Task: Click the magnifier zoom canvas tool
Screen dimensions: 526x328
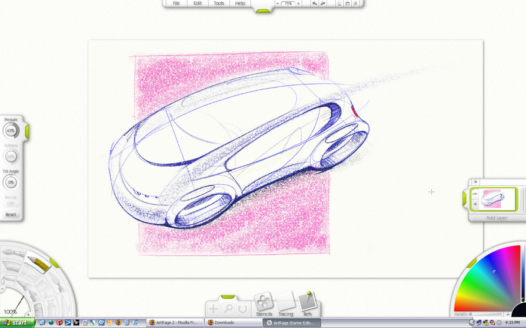Action: tap(228, 309)
